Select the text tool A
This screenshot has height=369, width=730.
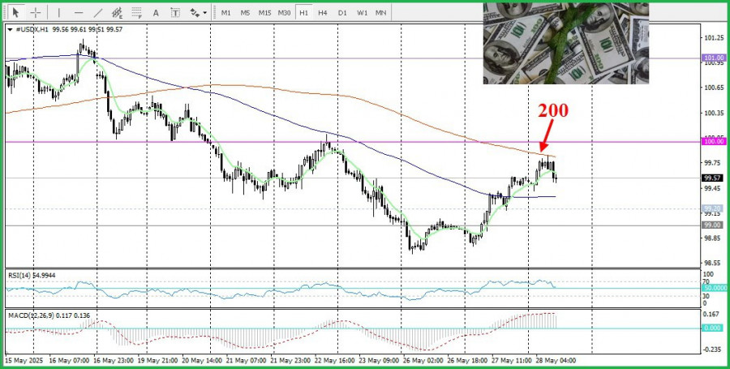(156, 12)
